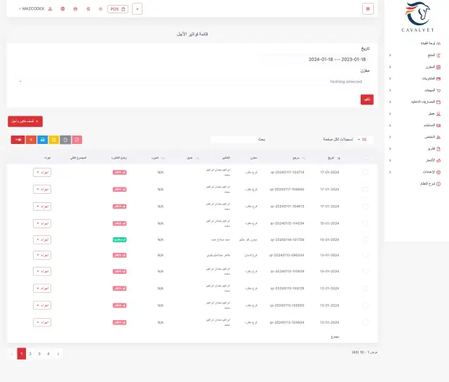Check the row qr-20240113-090334 checkbox
Screen dimensions: 449x382
tap(366, 255)
